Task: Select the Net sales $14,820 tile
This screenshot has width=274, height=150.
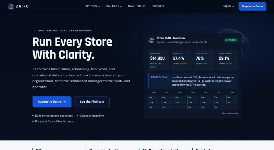Action: pyautogui.click(x=159, y=60)
